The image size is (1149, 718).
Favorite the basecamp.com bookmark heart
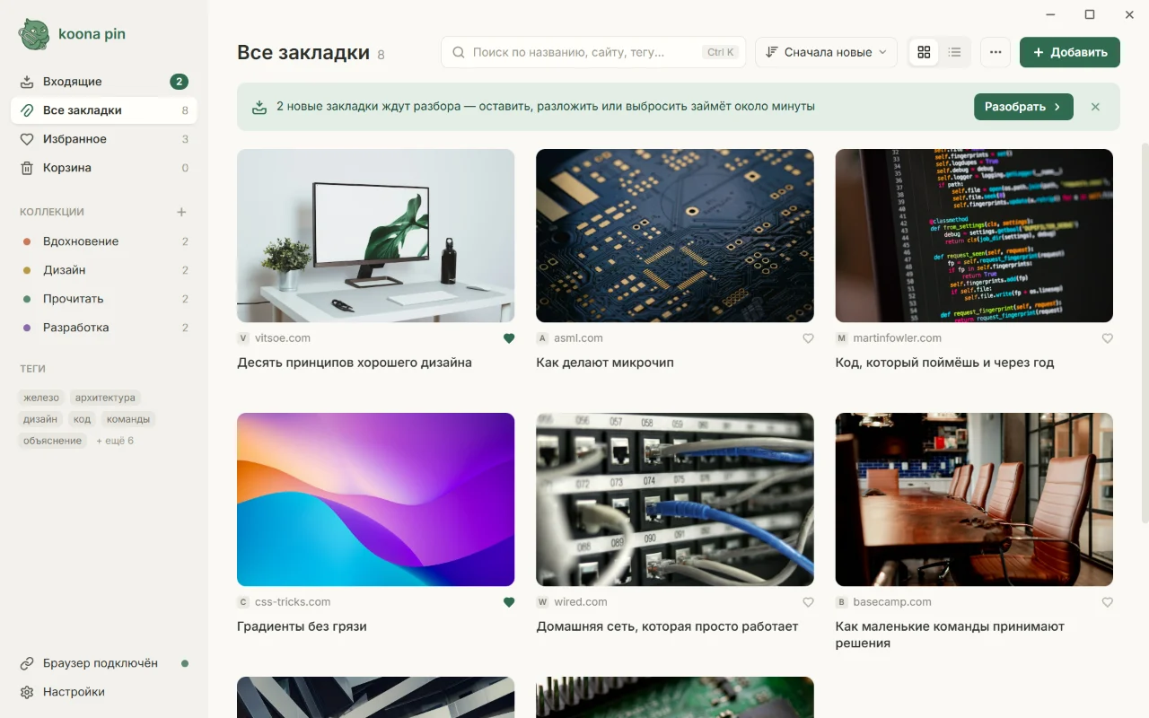tap(1107, 602)
